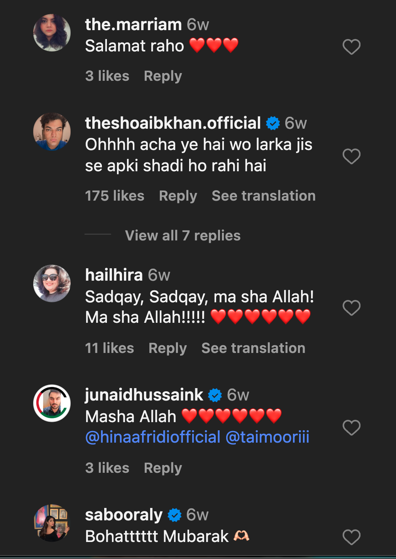Reply to the.marriam's comment
Viewport: 396px width, 559px height.
pos(162,76)
